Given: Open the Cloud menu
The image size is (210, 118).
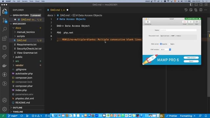Looking at the screenshot, I should coord(37,1).
